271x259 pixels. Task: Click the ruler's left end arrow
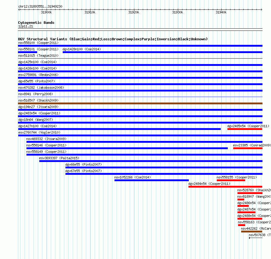(19, 9)
